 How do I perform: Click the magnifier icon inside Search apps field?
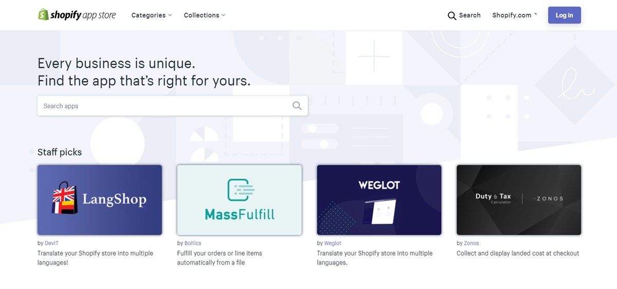coord(297,106)
